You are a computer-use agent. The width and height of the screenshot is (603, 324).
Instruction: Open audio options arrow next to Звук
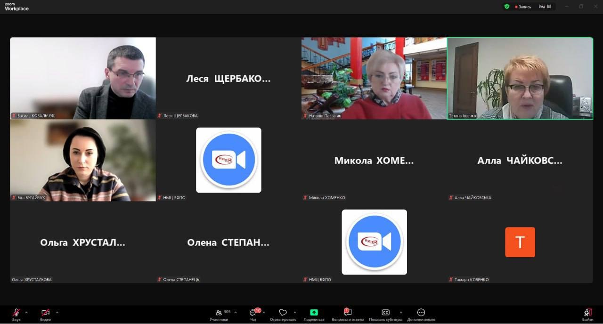26,312
